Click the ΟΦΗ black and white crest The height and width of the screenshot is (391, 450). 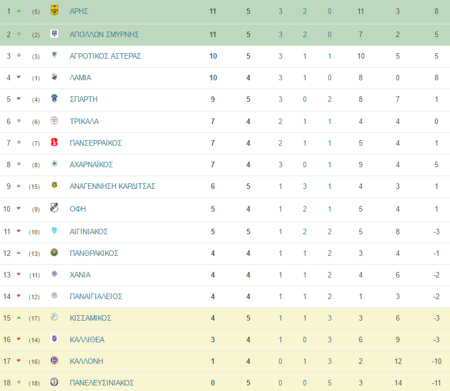(x=54, y=207)
